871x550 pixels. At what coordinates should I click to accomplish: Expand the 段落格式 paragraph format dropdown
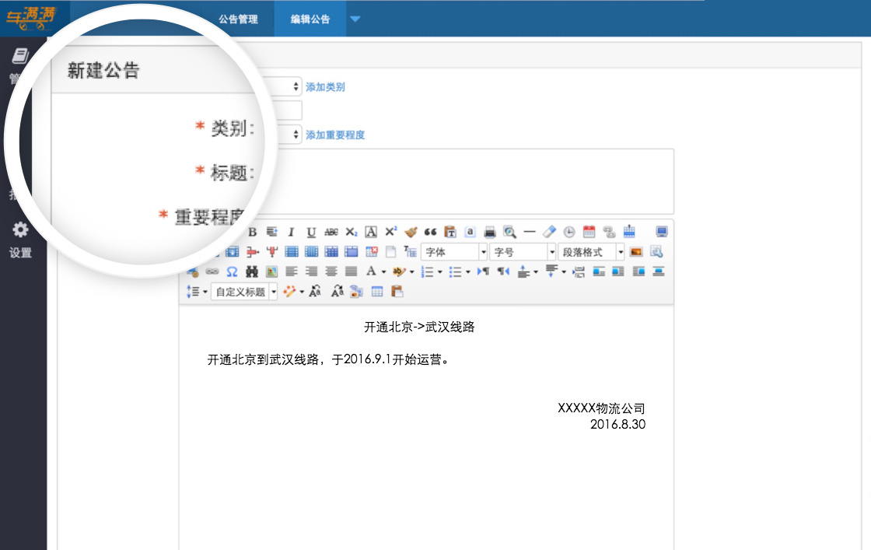[591, 252]
